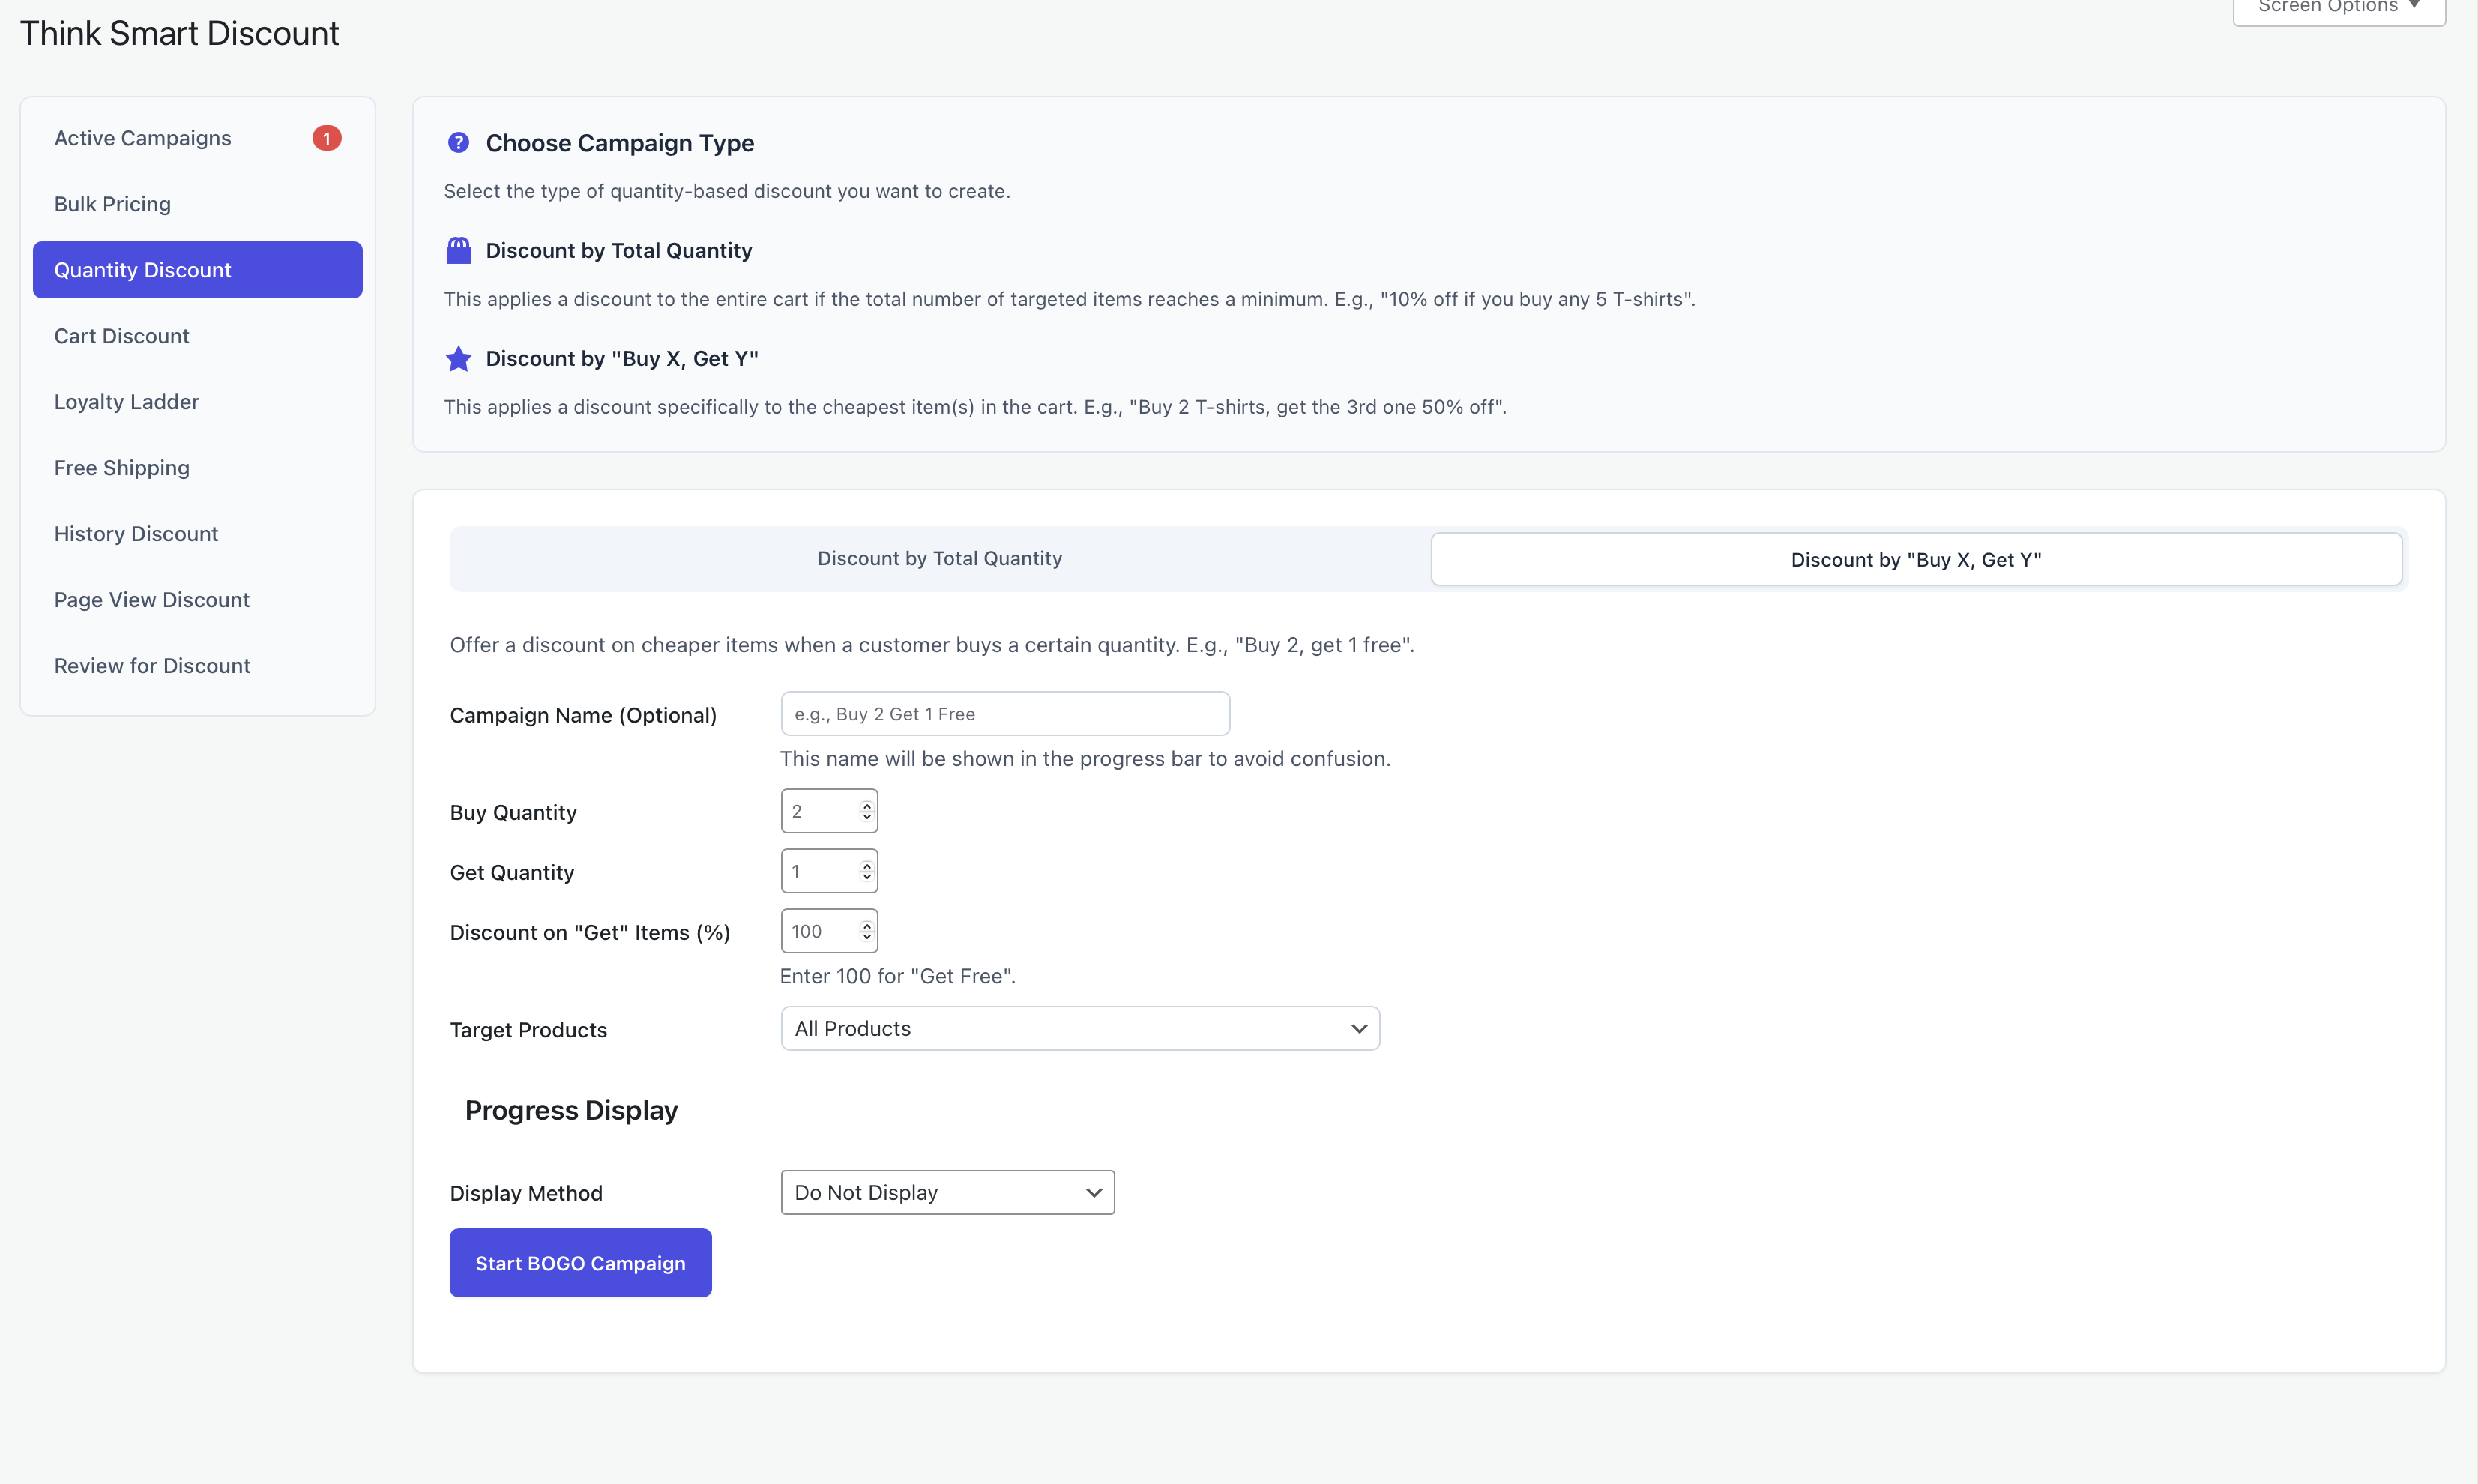
Task: Open the Loyalty Ladder page
Action: click(126, 401)
